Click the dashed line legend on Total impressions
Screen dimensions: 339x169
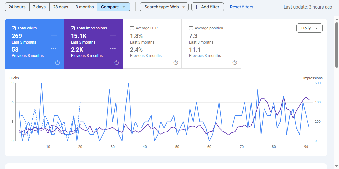[113, 49]
